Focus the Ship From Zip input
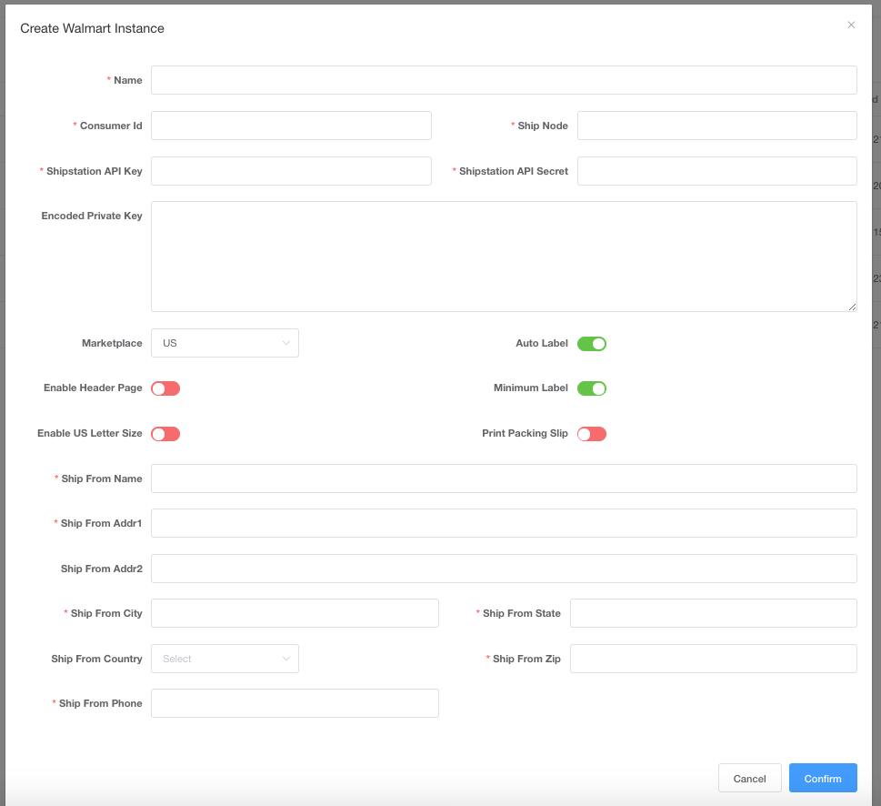This screenshot has width=881, height=806. (713, 659)
